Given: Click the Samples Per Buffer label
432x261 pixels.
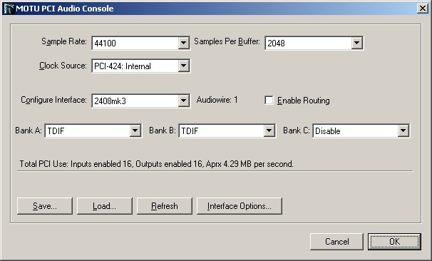Looking at the screenshot, I should coord(227,41).
